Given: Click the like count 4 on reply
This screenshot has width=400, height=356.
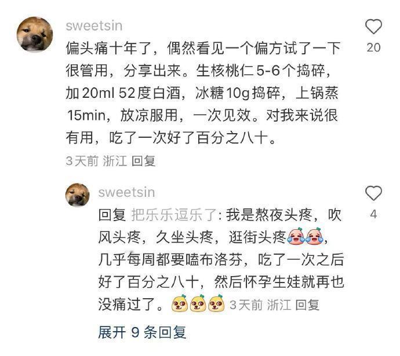Looking at the screenshot, I should click(x=373, y=214).
